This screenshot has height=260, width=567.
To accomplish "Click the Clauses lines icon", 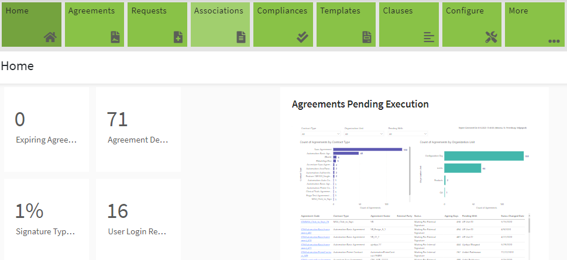I will click(429, 37).
